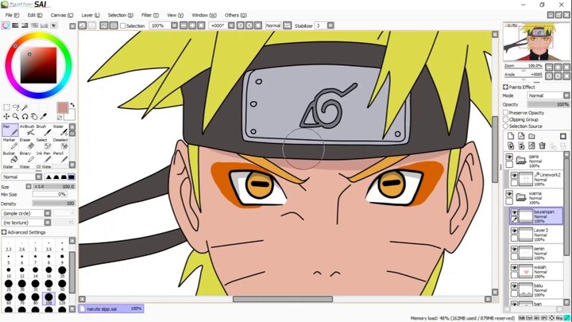Select the Eraser tool

pos(27,144)
